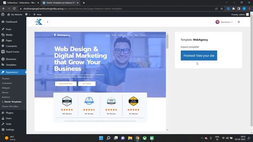Open Settings in the sidebar
This screenshot has width=253, height=142.
10,130
